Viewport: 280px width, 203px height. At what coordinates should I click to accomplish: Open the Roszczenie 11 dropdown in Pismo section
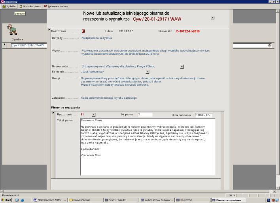(x=94, y=115)
